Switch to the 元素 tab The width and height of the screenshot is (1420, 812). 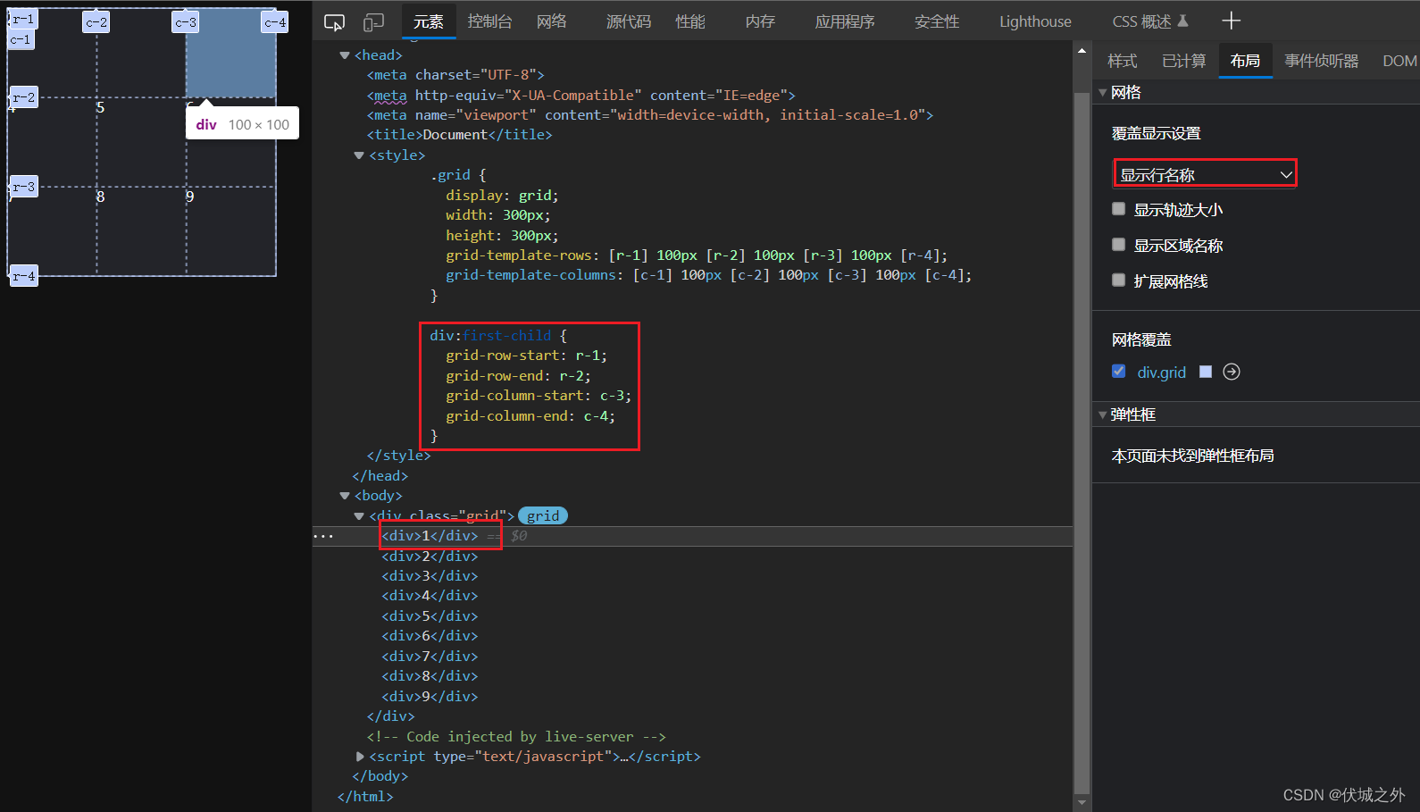429,21
